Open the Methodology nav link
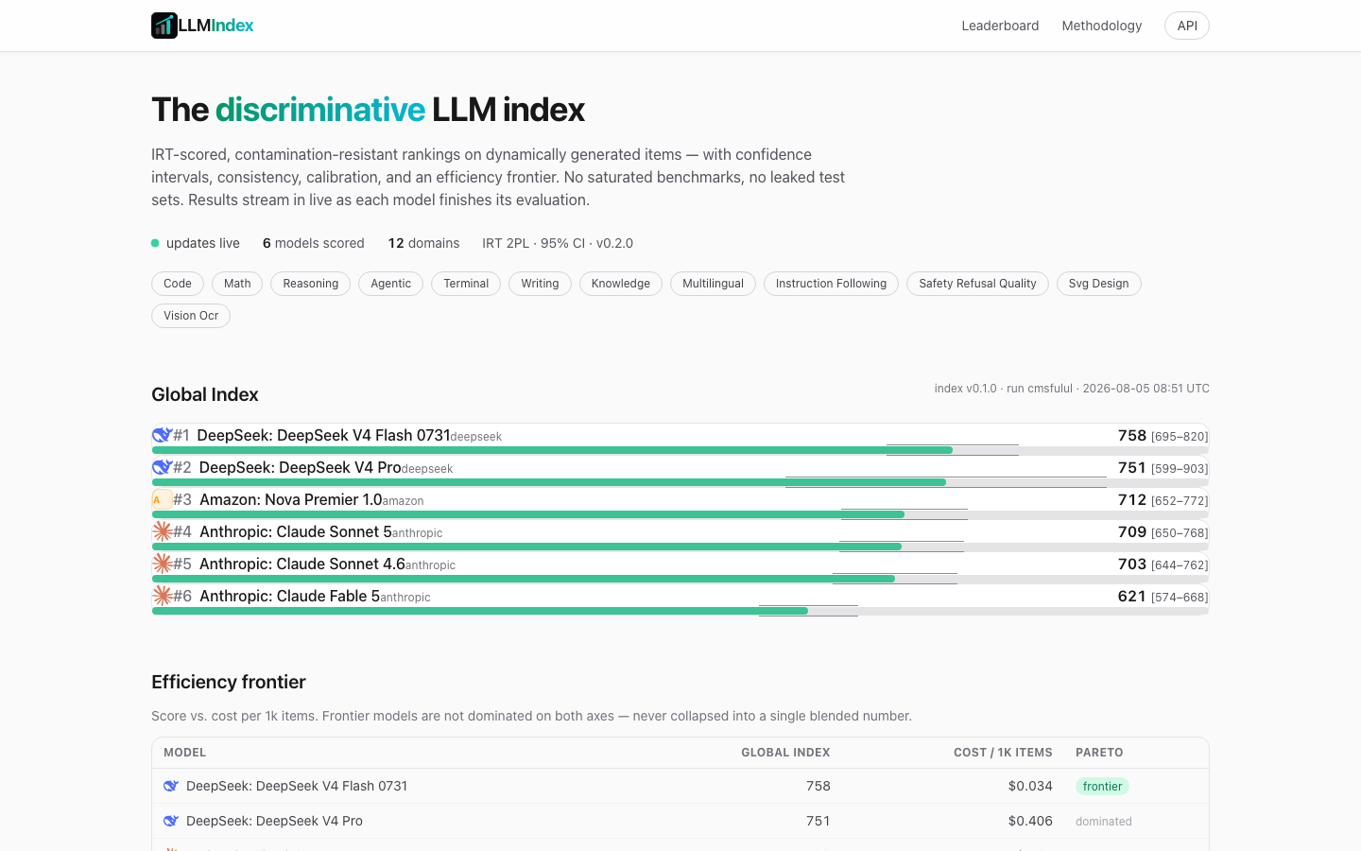This screenshot has height=851, width=1361. tap(1101, 26)
